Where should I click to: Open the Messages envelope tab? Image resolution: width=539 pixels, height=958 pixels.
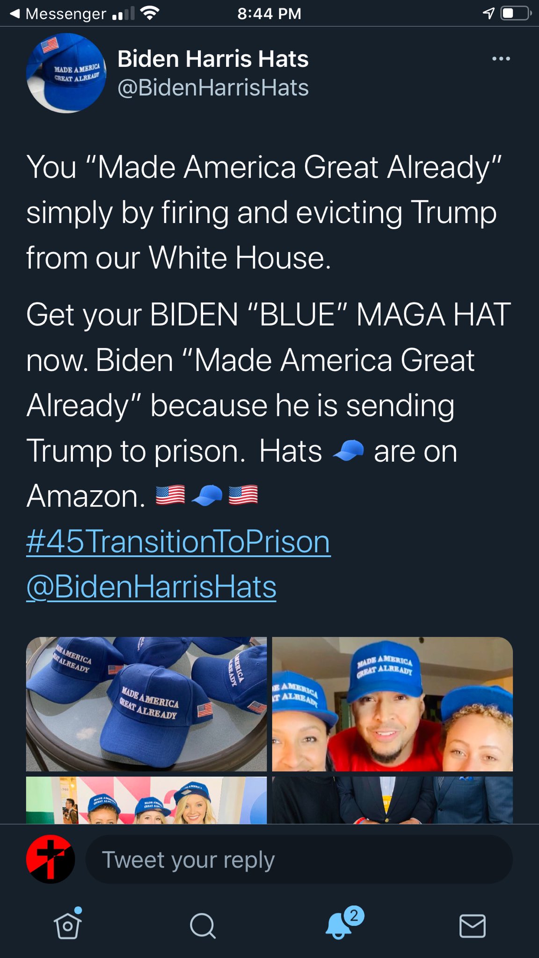(x=472, y=926)
